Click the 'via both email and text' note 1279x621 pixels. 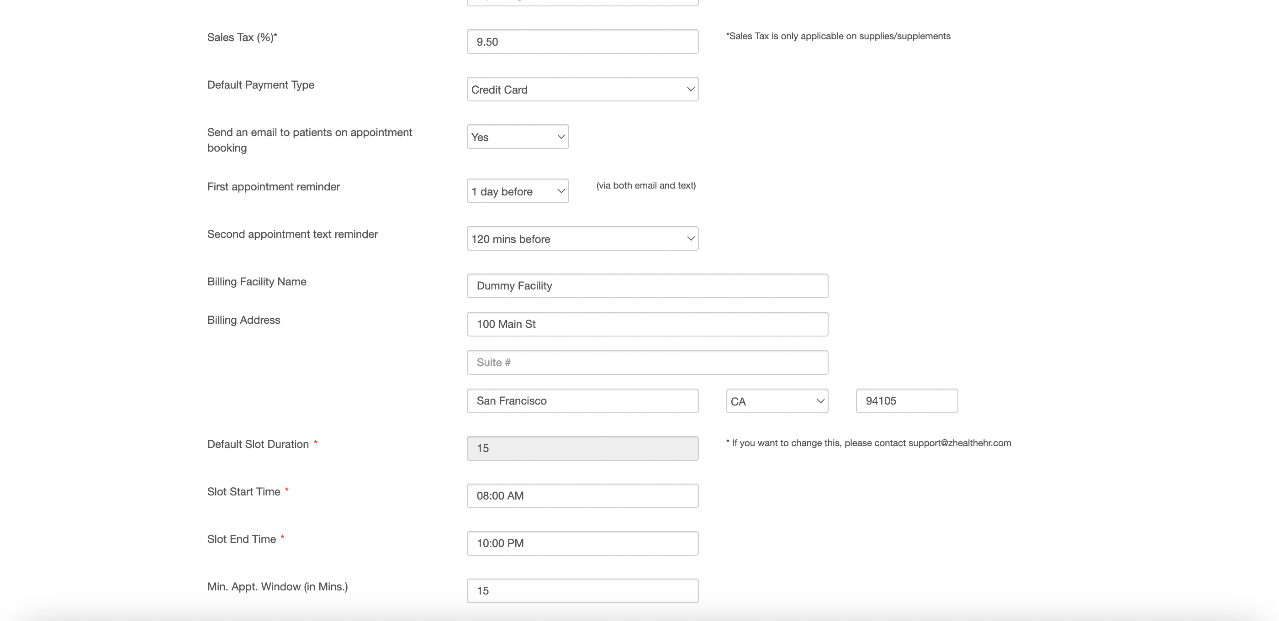646,185
